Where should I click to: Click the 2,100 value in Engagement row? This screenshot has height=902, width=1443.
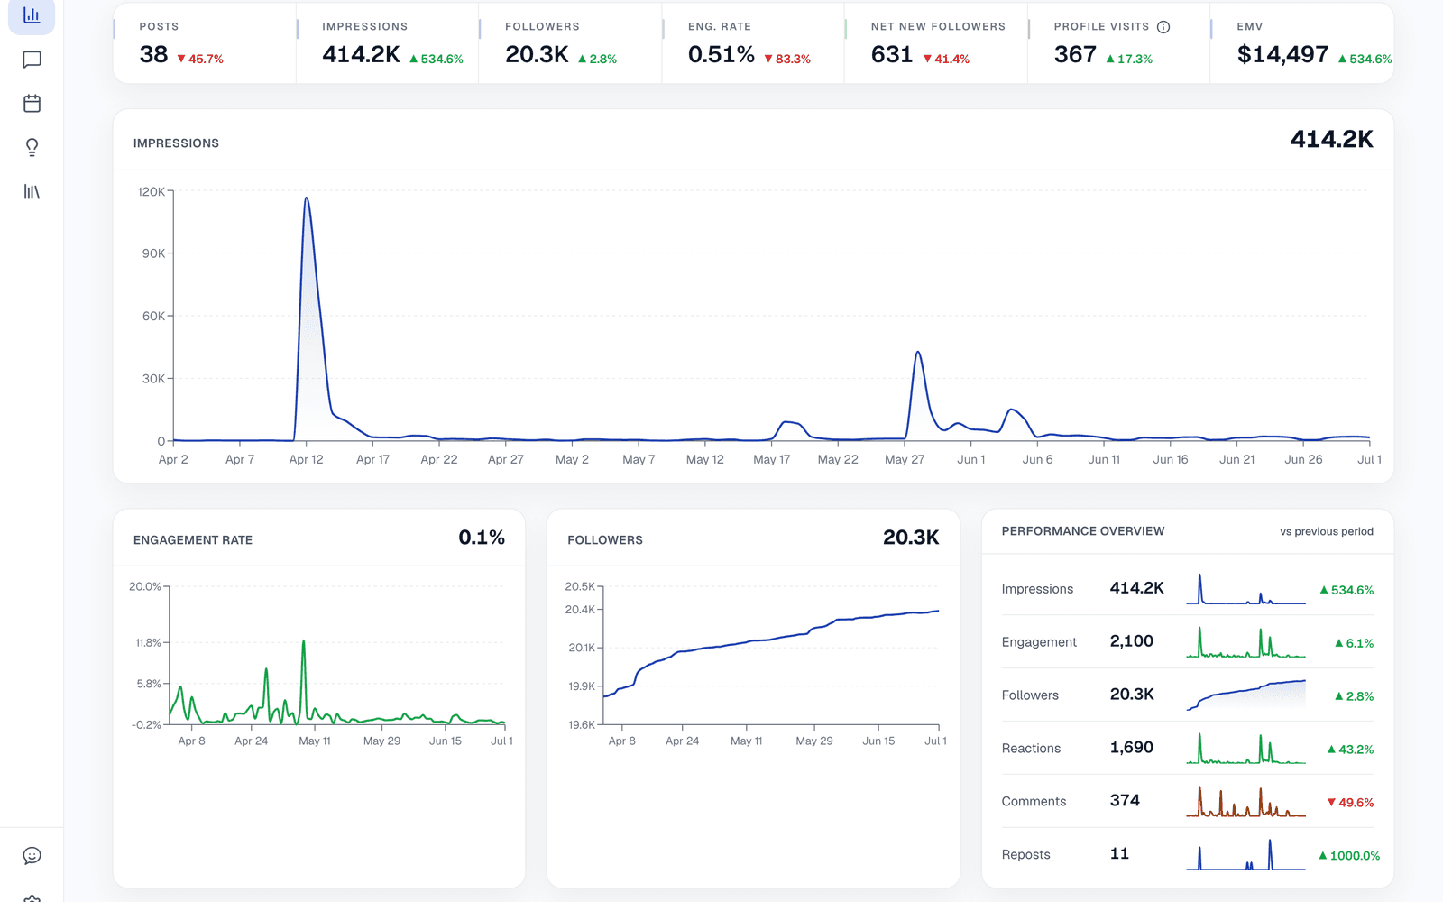(1131, 641)
